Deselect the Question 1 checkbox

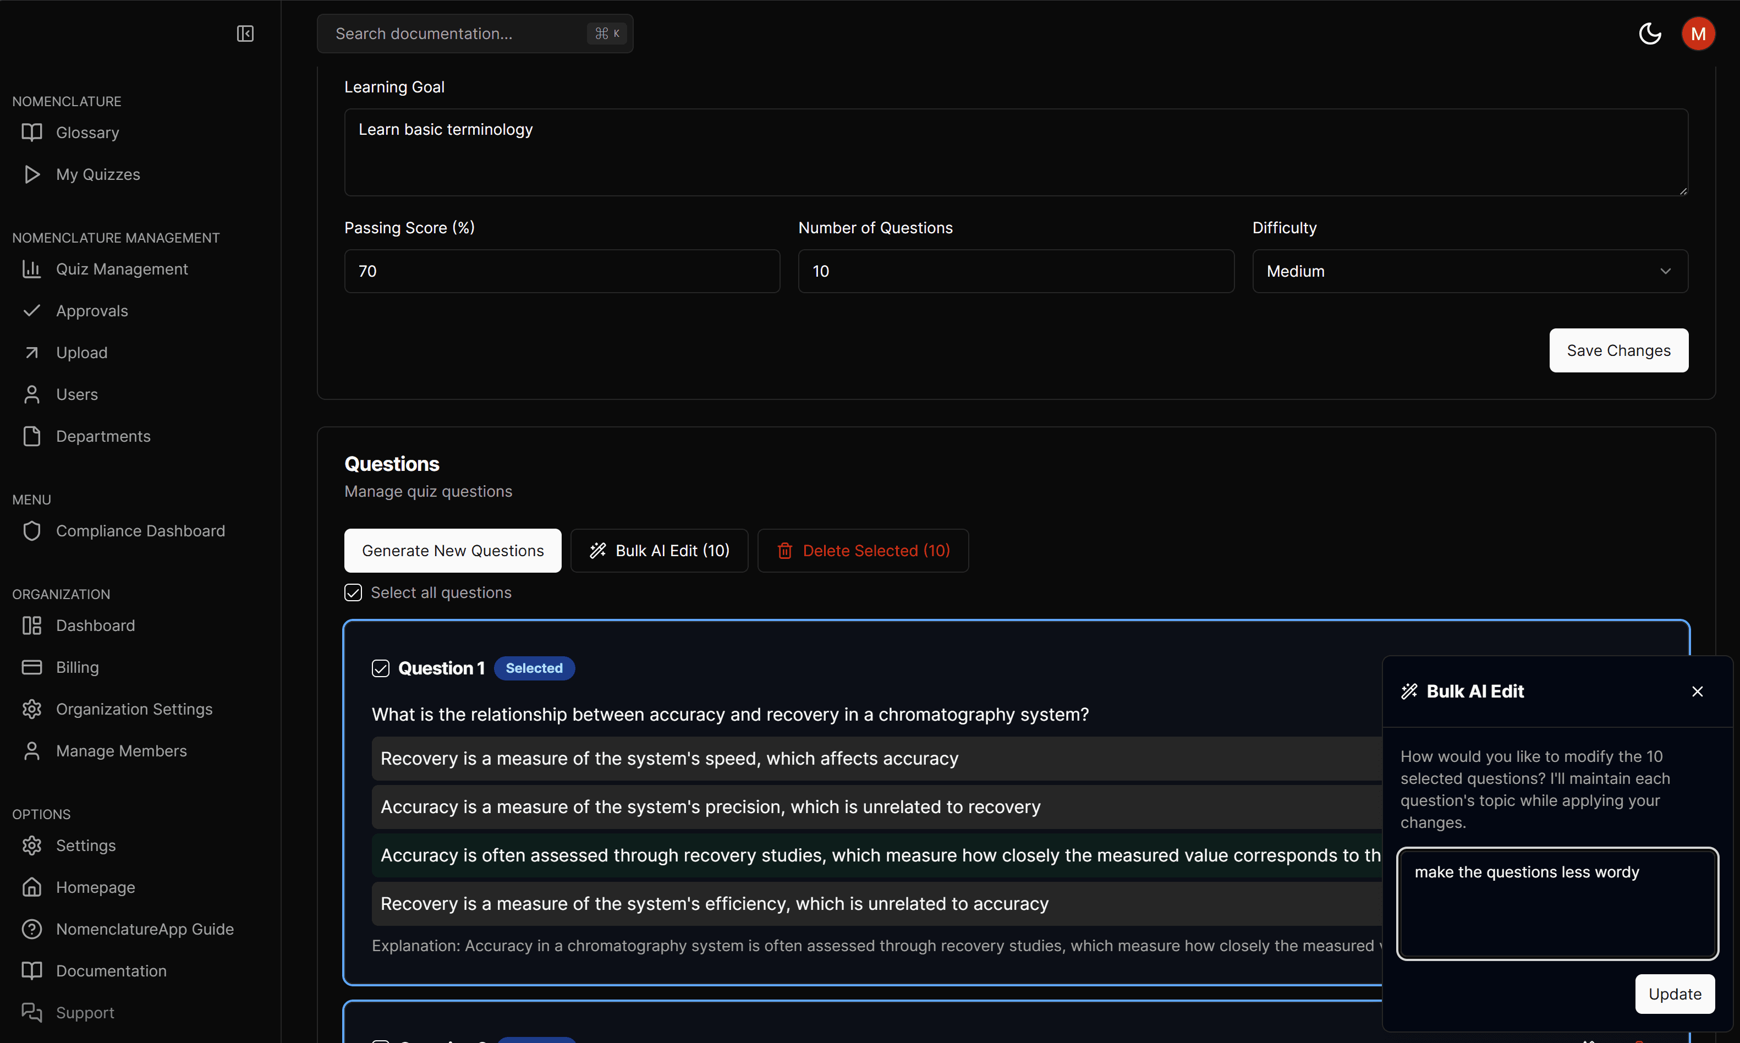[380, 668]
